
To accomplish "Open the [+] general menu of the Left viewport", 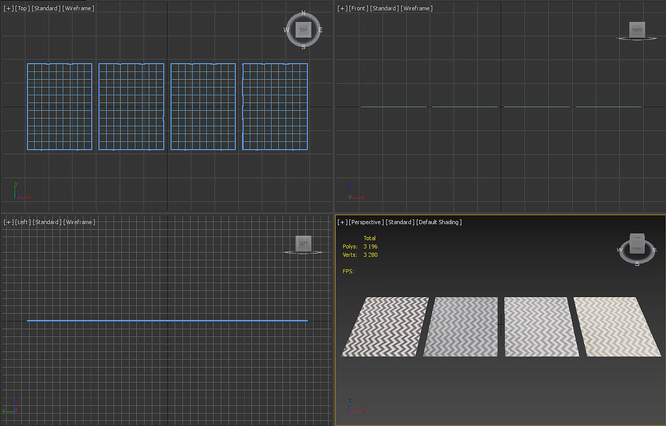I will 9,222.
